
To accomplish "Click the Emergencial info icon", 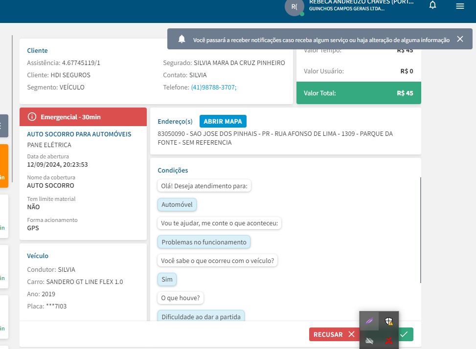I will point(32,117).
